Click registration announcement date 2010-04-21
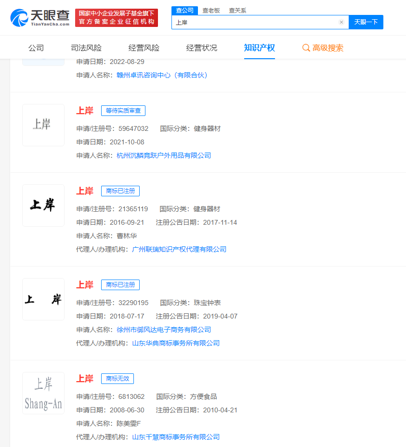Screen dimensions: 406x447 coord(220,410)
